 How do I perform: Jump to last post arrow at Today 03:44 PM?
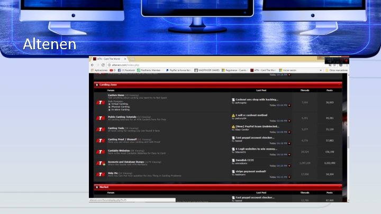pyautogui.click(x=289, y=105)
